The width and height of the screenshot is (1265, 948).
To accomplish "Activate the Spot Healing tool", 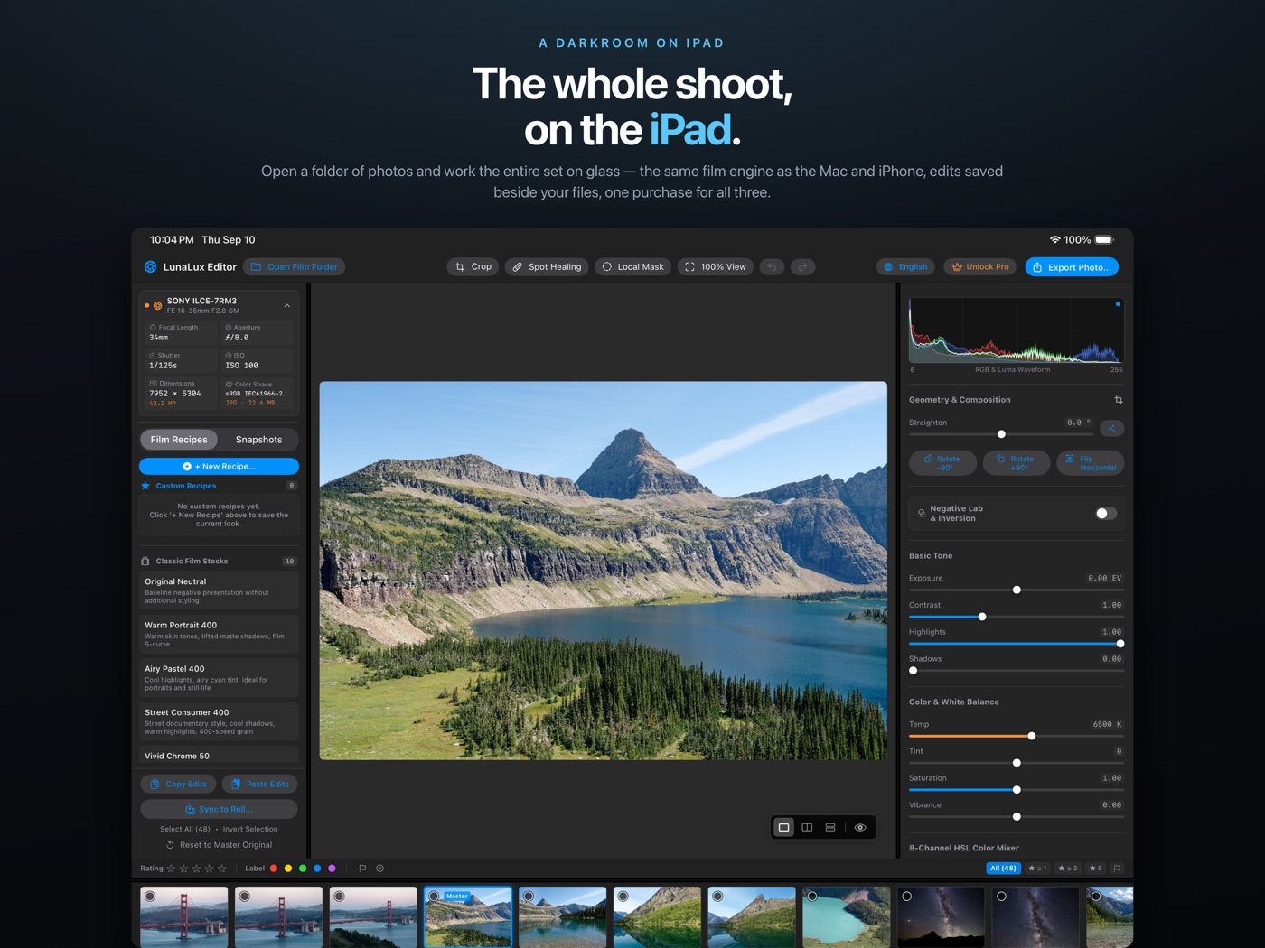I will pyautogui.click(x=547, y=267).
